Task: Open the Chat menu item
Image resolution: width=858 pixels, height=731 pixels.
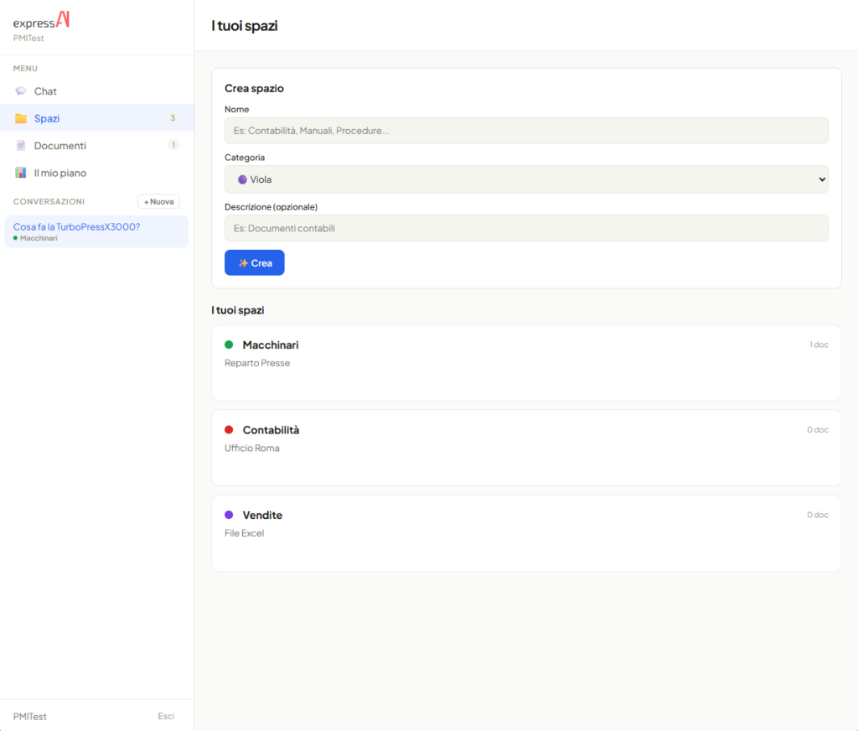Action: tap(46, 91)
